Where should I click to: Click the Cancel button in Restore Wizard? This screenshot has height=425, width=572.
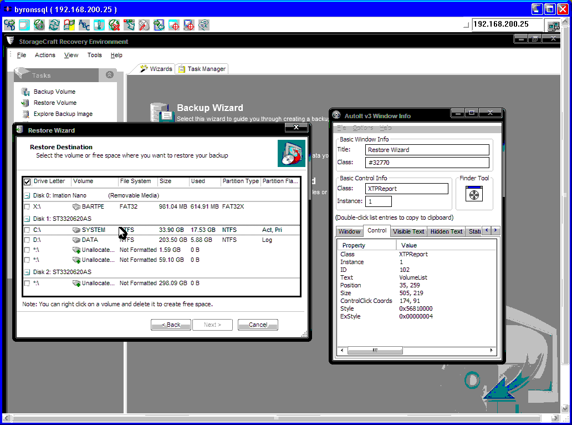pos(258,325)
